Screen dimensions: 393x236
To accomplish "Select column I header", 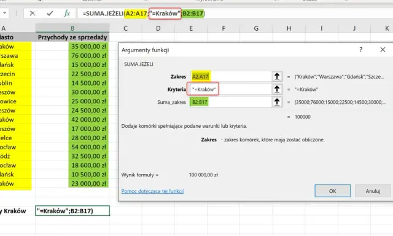I will [321, 28].
